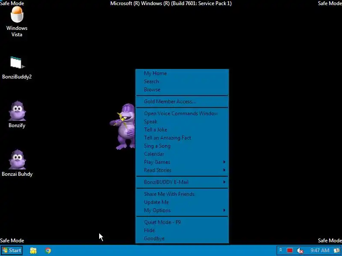Viewport: 342px width, 256px height.
Task: Click the red flag tray icon
Action: pyautogui.click(x=290, y=250)
